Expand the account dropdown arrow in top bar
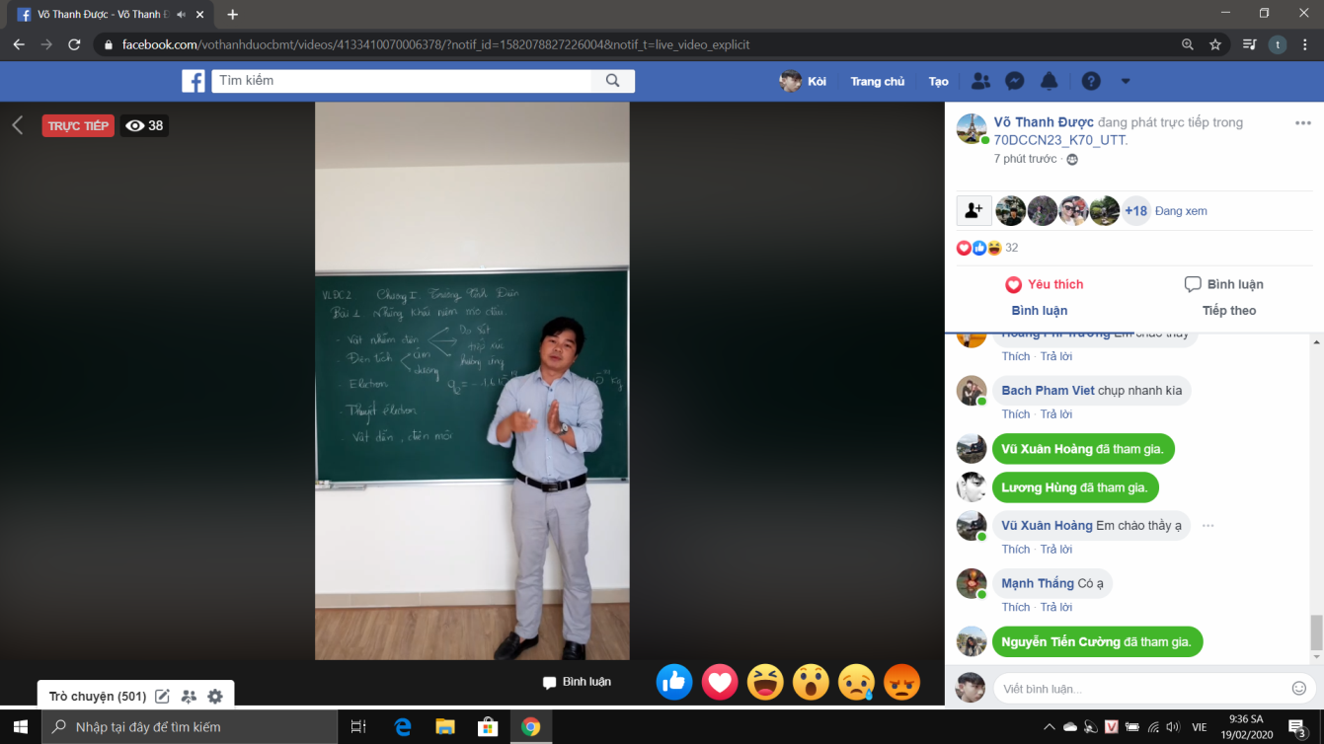 pos(1125,81)
